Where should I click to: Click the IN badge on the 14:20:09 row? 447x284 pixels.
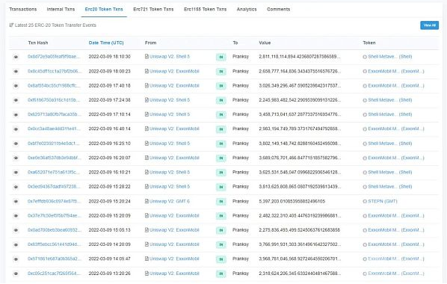point(221,244)
